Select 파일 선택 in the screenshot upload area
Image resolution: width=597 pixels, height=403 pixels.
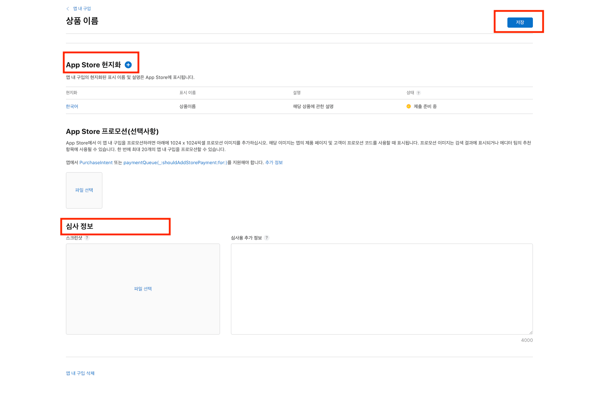[x=143, y=289]
